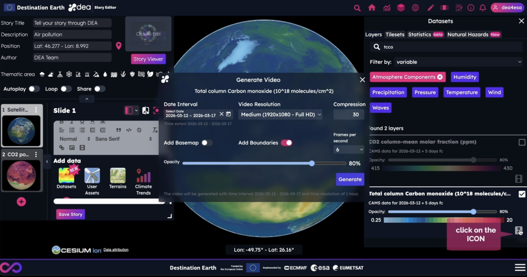The height and width of the screenshot is (277, 527).
Task: Add a new slide with the plus button
Action: (21, 202)
